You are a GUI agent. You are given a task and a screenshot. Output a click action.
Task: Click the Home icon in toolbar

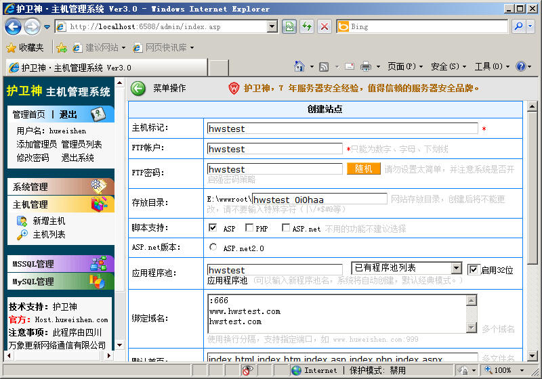tap(299, 66)
